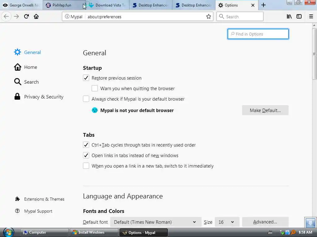
Task: Open the hamburger application menu
Action: [x=311, y=17]
